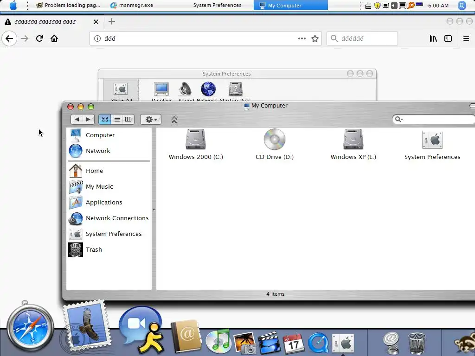Click Show All in System Preferences
The width and height of the screenshot is (475, 356).
click(121, 91)
